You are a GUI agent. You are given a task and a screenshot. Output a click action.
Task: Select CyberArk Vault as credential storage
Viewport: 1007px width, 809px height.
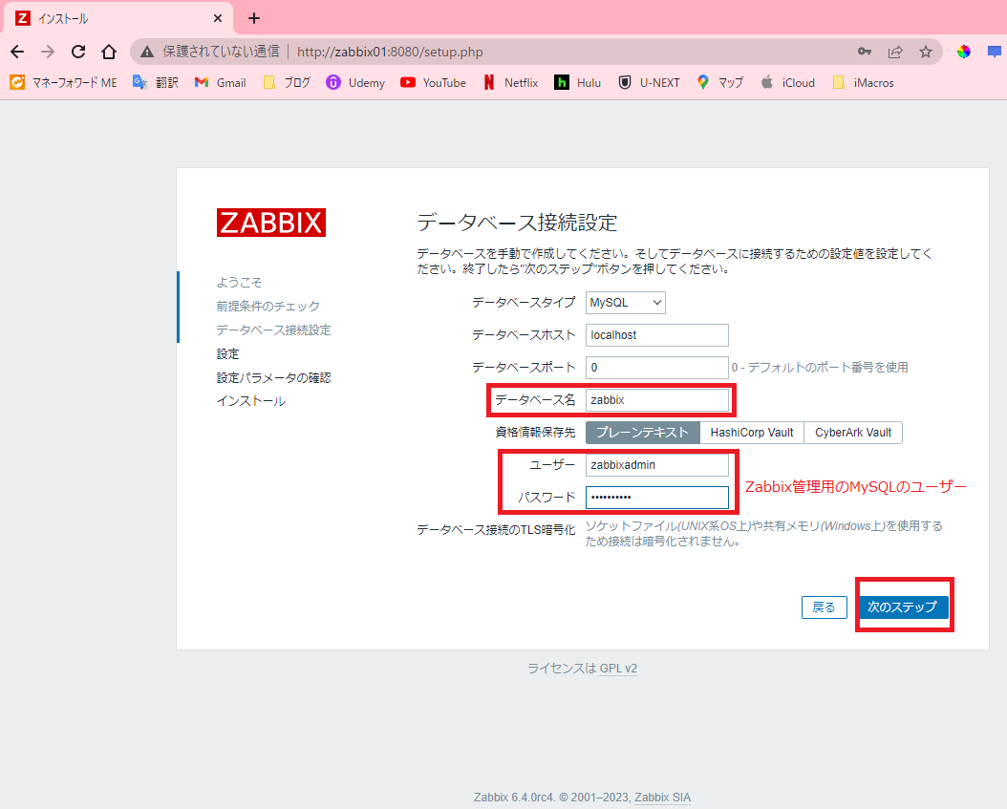[852, 432]
